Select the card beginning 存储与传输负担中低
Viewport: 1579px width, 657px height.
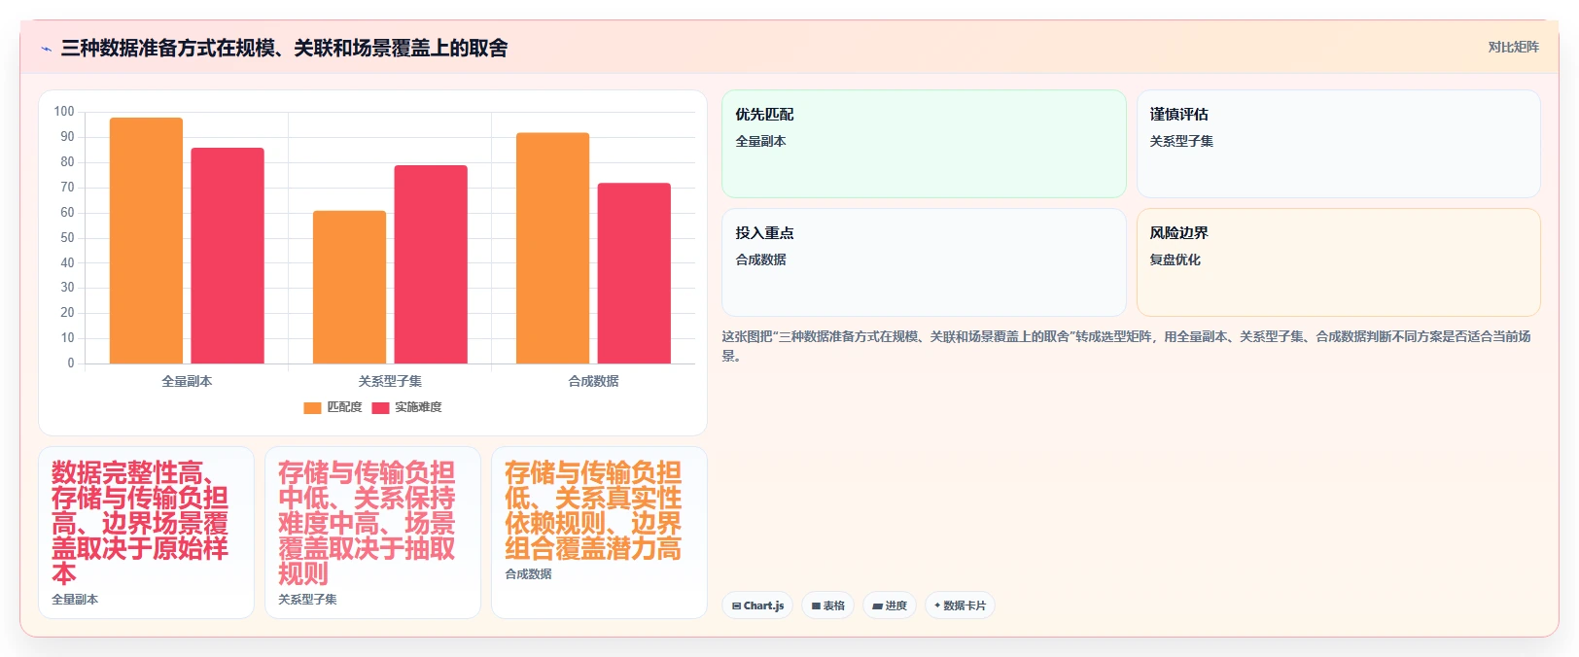click(x=372, y=533)
